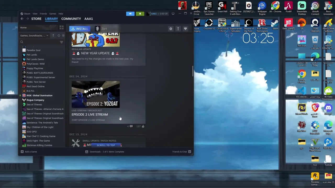Select PUBG: BATTLEGROUNDS in library list

click(40, 73)
